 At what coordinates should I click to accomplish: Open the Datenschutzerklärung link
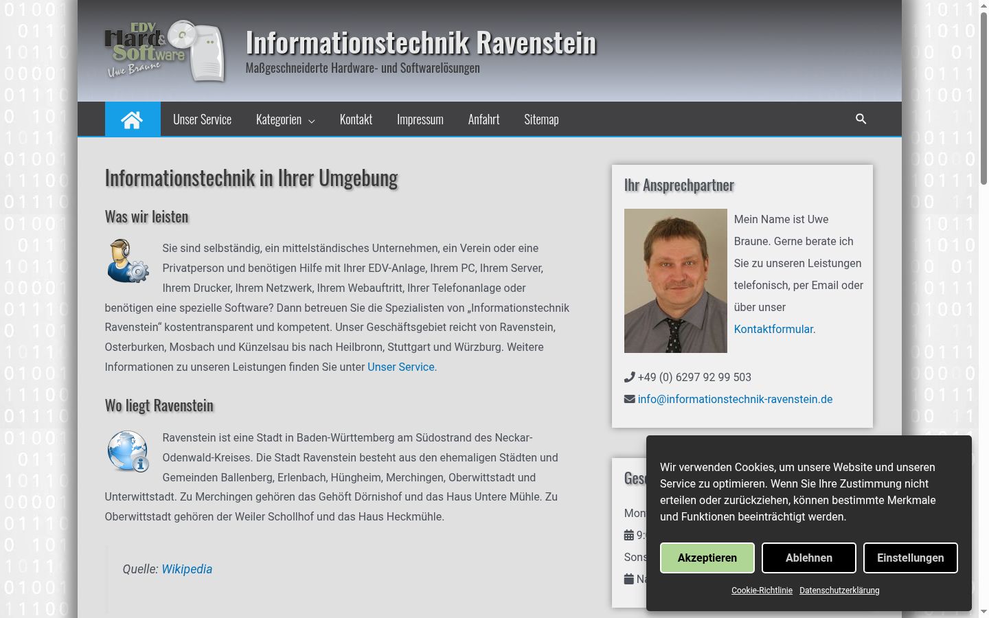pyautogui.click(x=839, y=591)
